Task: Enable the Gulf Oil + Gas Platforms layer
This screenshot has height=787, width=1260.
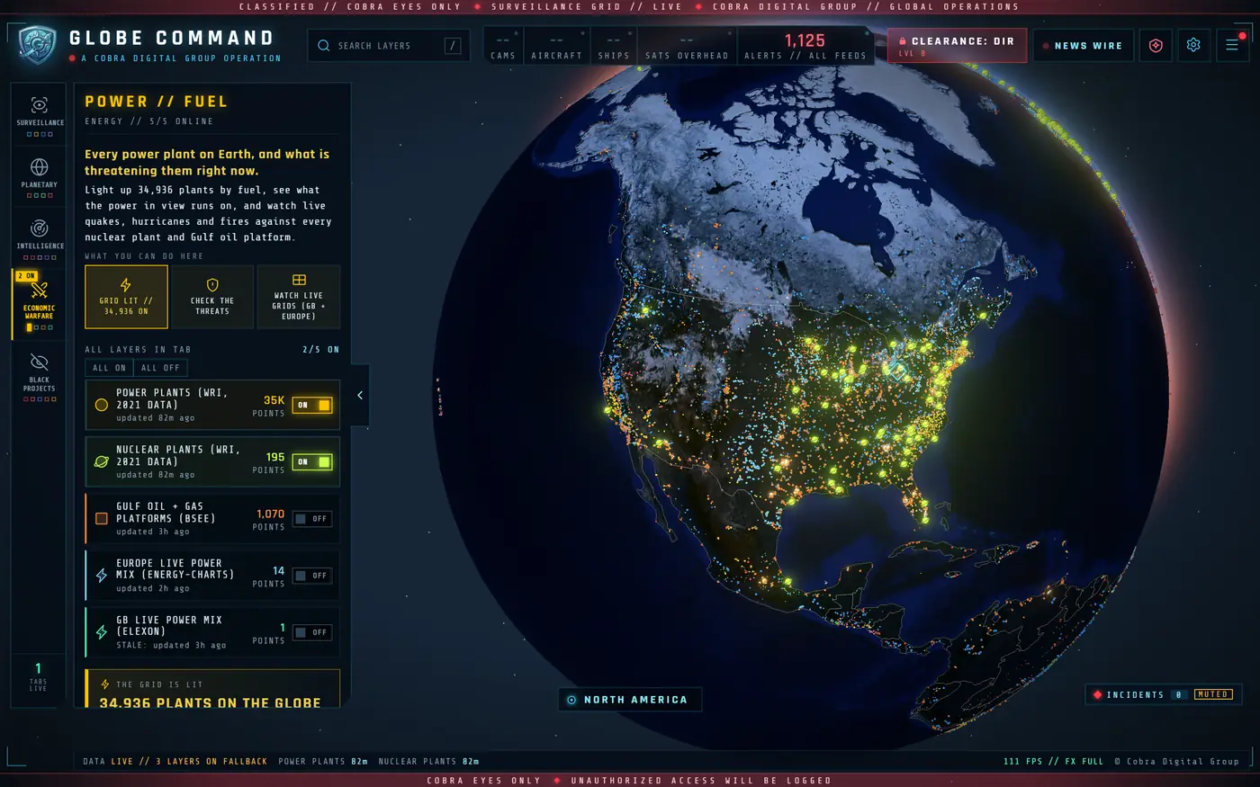Action: tap(312, 519)
